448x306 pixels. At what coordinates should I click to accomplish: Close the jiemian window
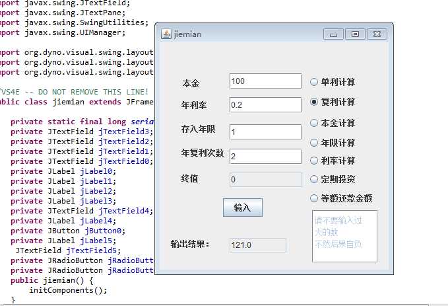point(377,34)
